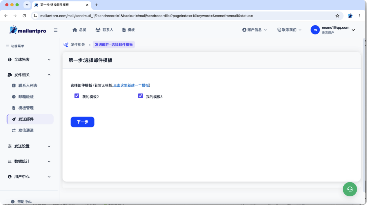
Task: Click the user avatar circle 'm'
Action: point(315,30)
